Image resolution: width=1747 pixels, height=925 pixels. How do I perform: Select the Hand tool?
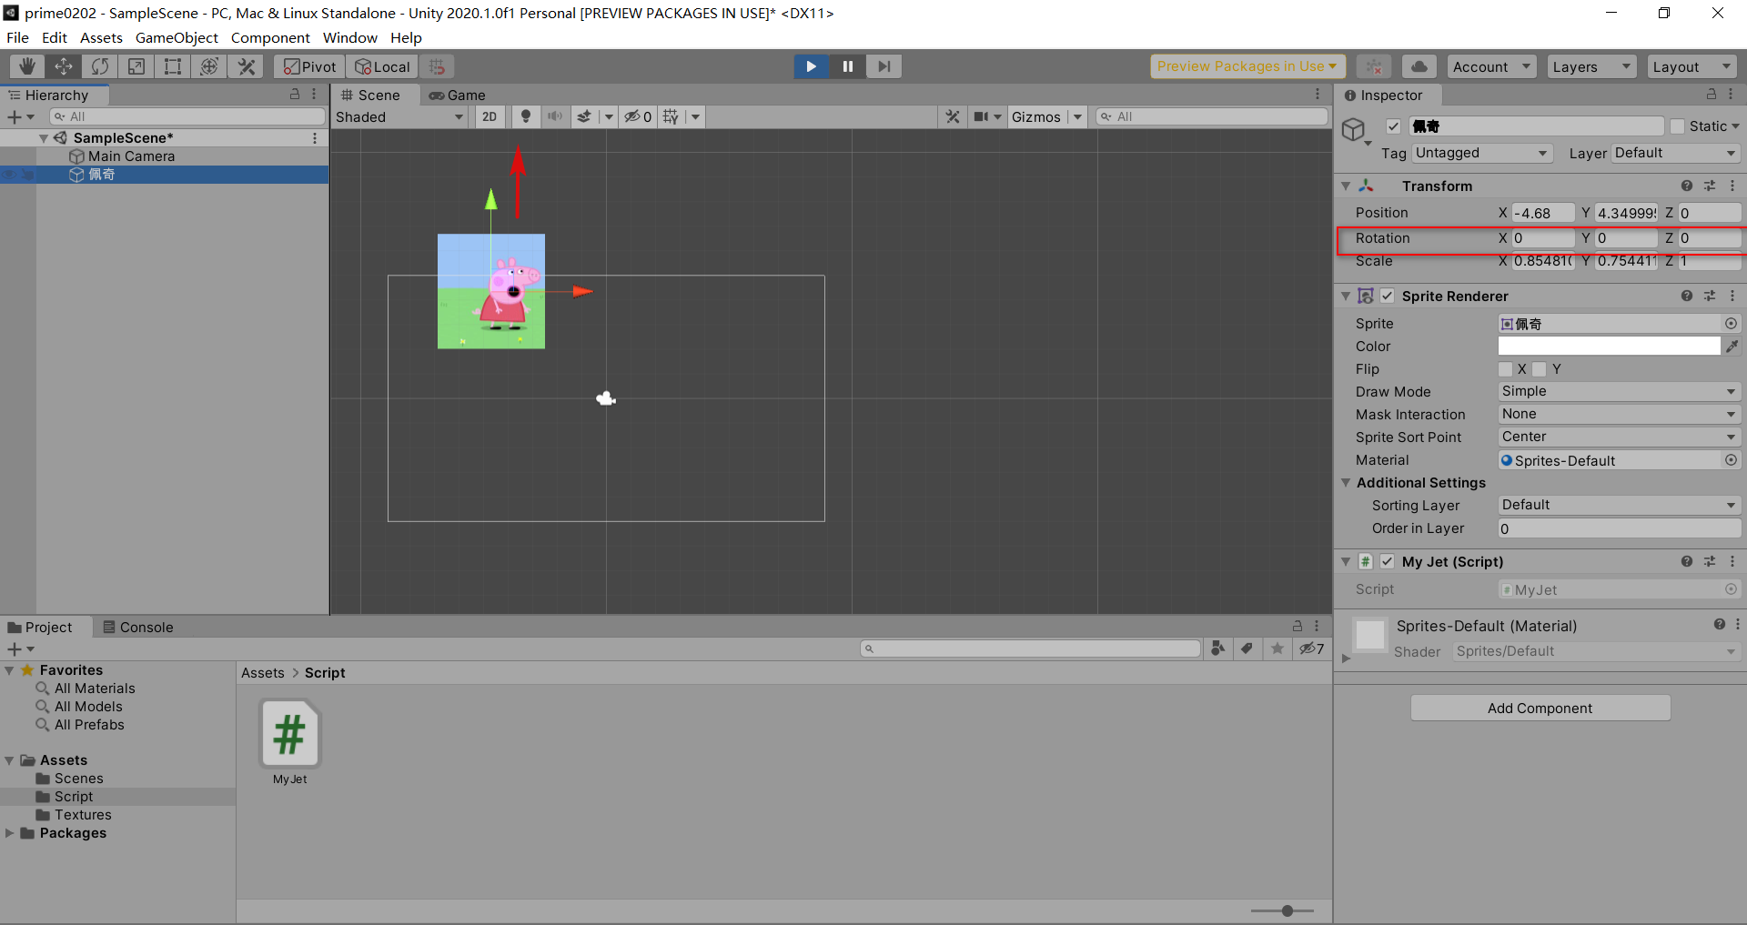[27, 66]
